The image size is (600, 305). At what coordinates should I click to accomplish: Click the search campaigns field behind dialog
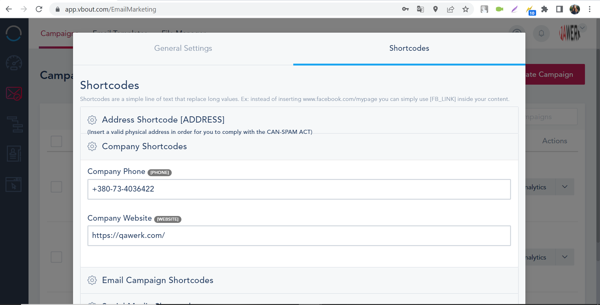tap(551, 117)
